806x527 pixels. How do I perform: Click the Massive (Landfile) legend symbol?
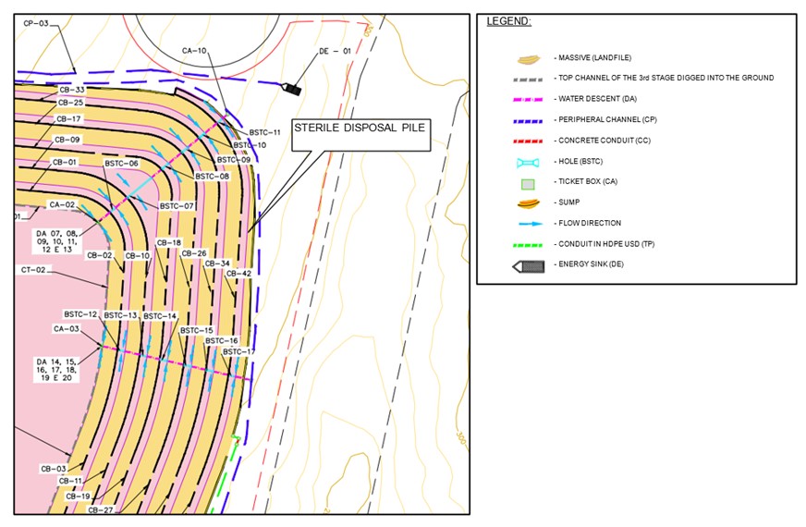tap(527, 58)
